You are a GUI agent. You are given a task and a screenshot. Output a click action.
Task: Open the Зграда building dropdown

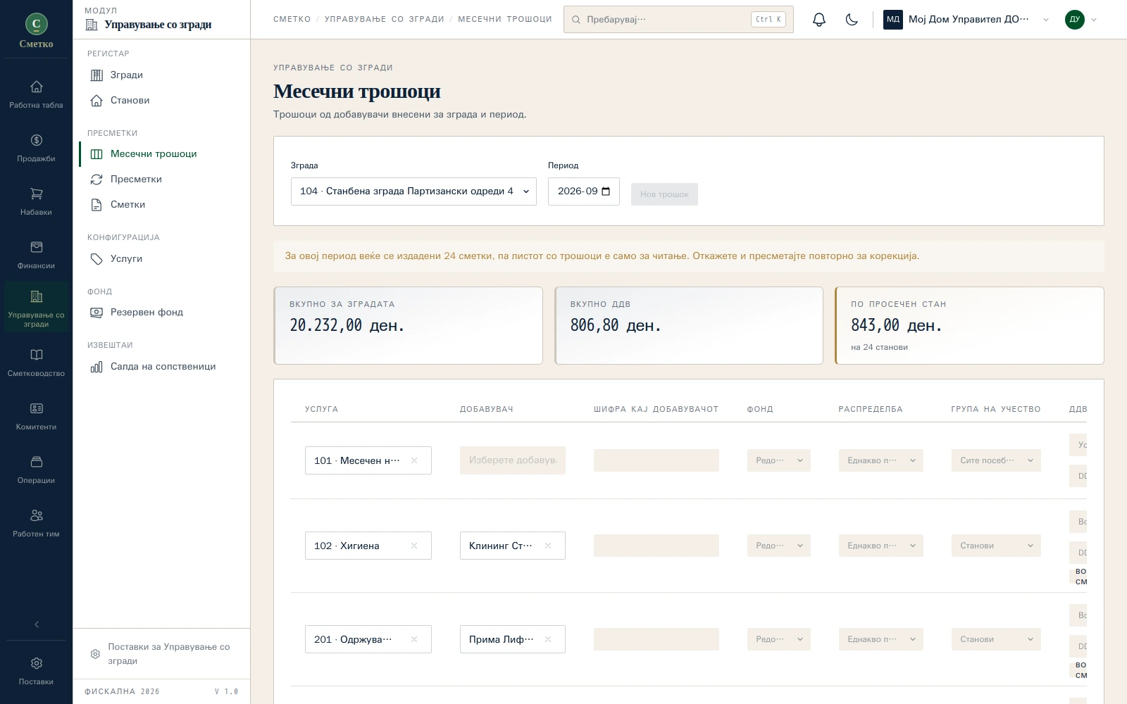pyautogui.click(x=413, y=191)
